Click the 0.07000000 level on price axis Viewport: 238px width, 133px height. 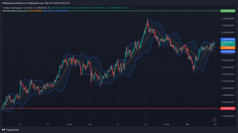click(x=228, y=81)
